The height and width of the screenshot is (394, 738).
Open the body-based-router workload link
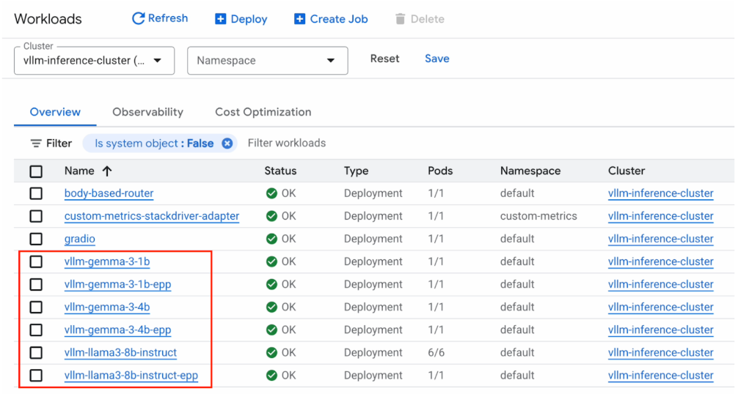pos(109,193)
